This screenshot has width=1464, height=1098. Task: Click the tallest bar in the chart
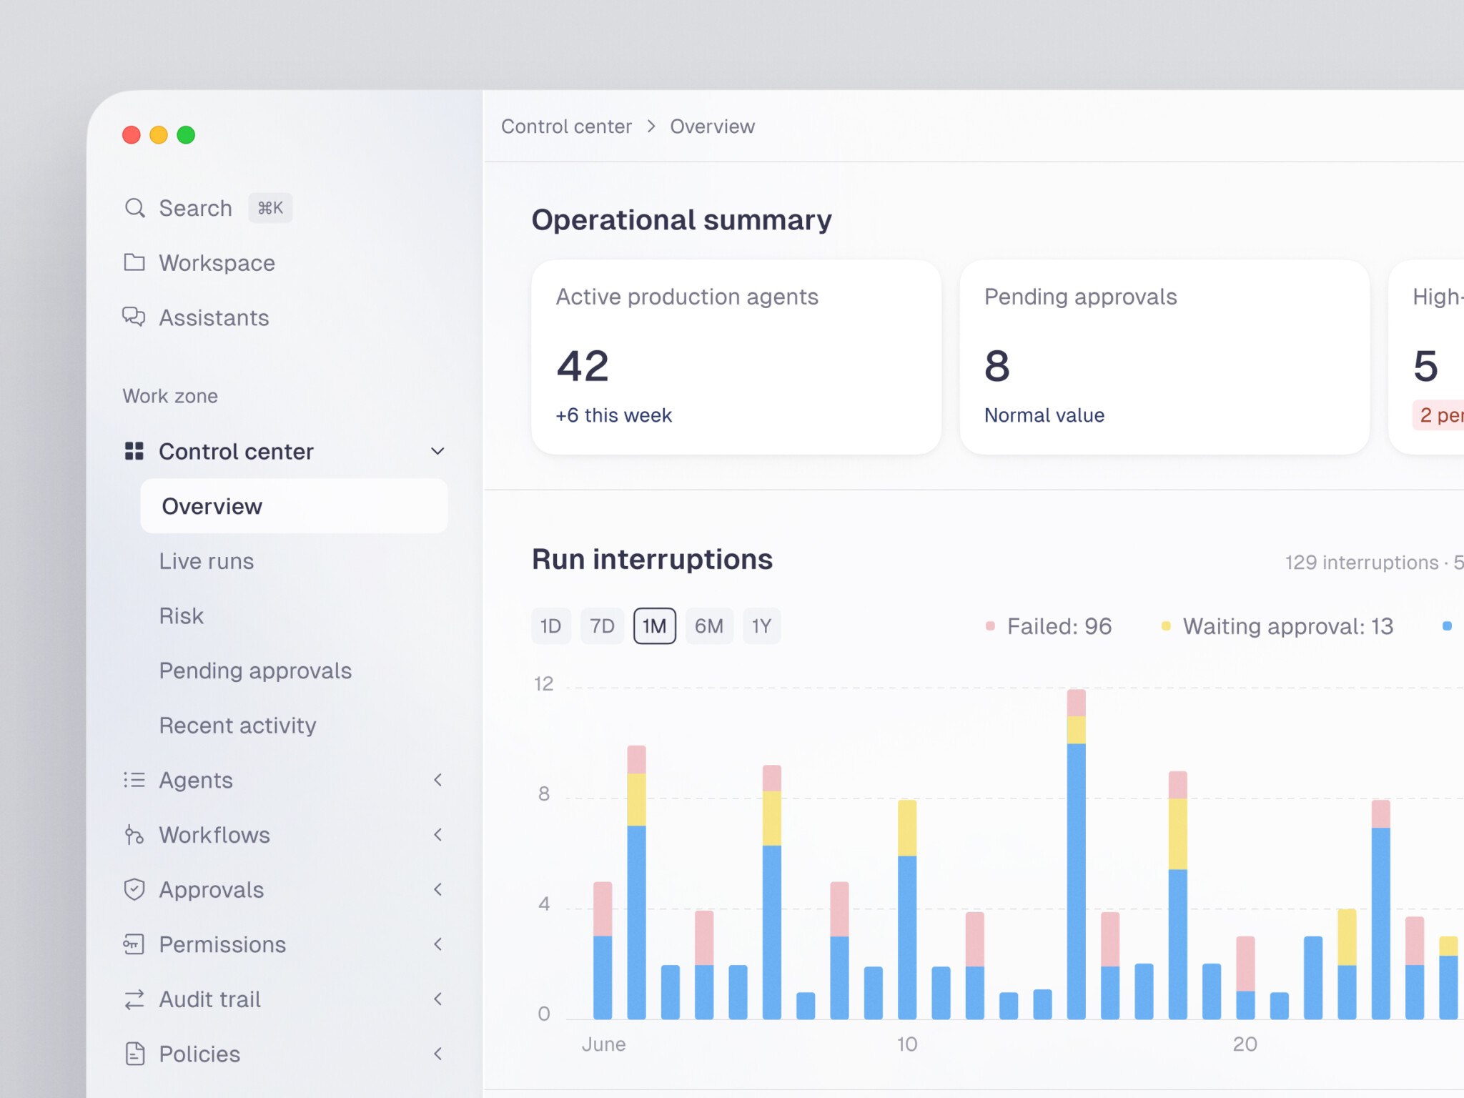(1076, 854)
